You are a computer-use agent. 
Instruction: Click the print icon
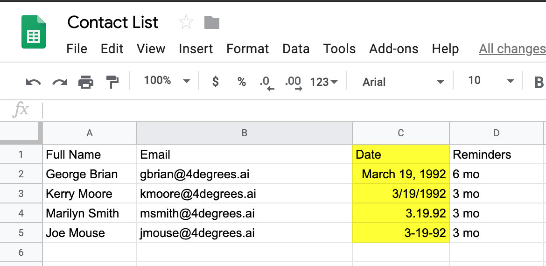pyautogui.click(x=86, y=82)
